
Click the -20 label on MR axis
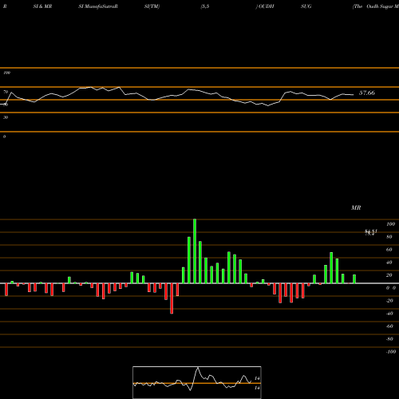click(x=389, y=301)
